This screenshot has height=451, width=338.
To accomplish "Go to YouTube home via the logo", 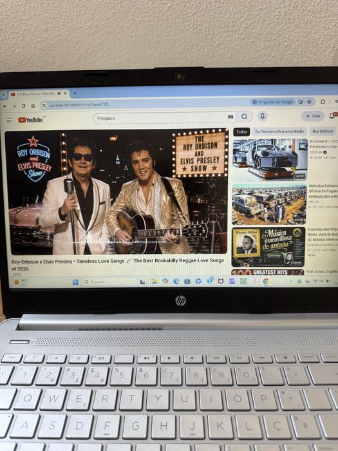I will [x=30, y=120].
